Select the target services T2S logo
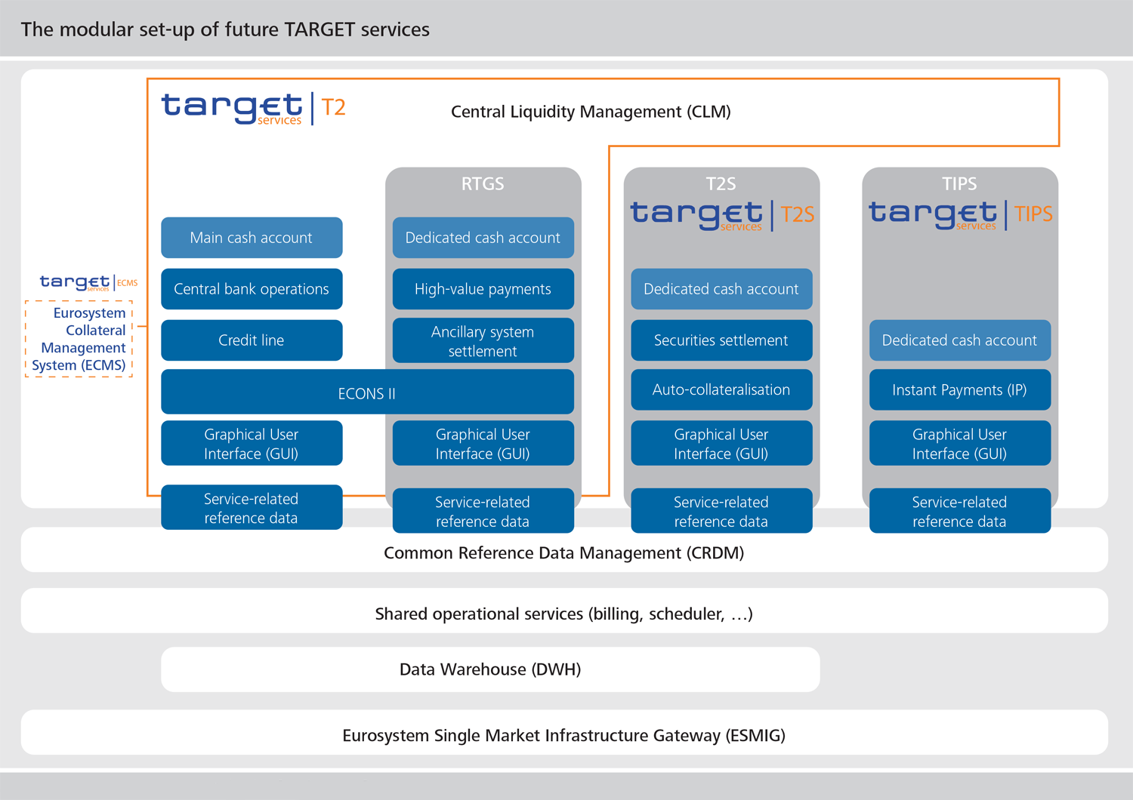 (721, 215)
